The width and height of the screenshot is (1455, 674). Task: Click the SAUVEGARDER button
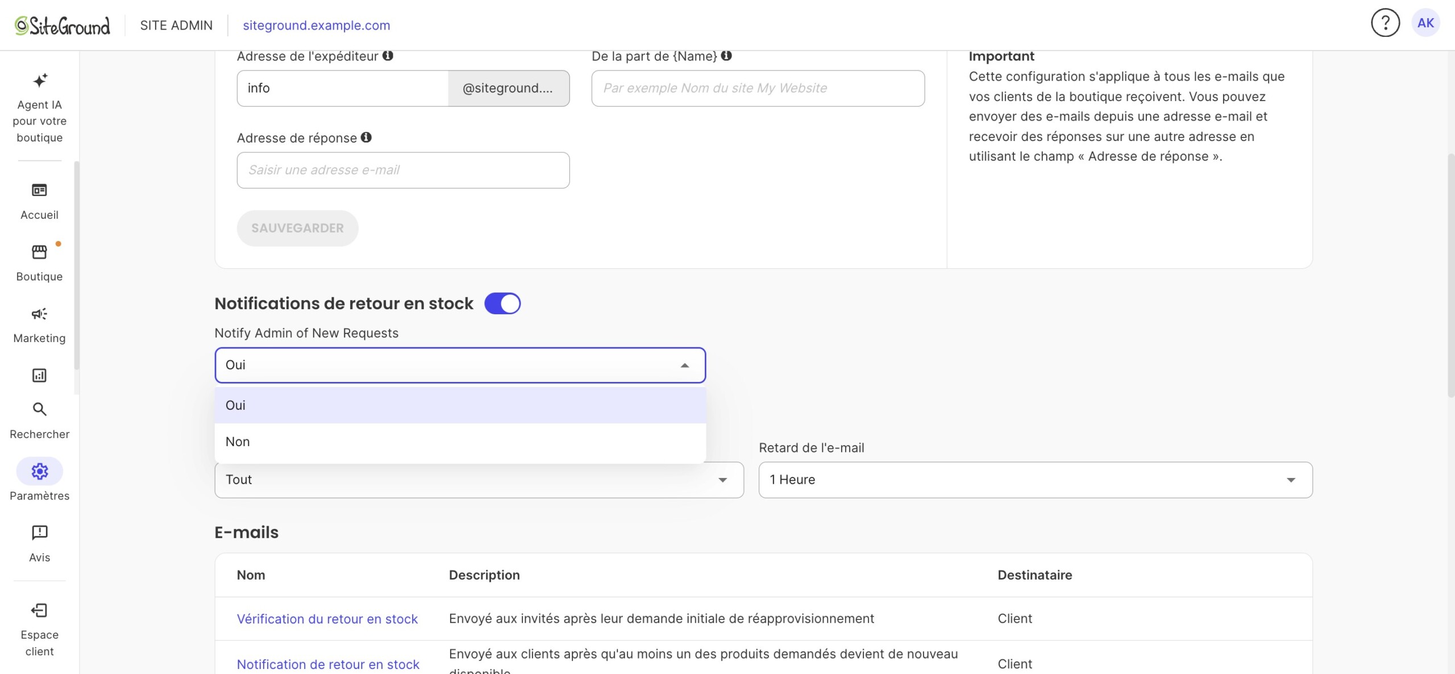tap(298, 228)
